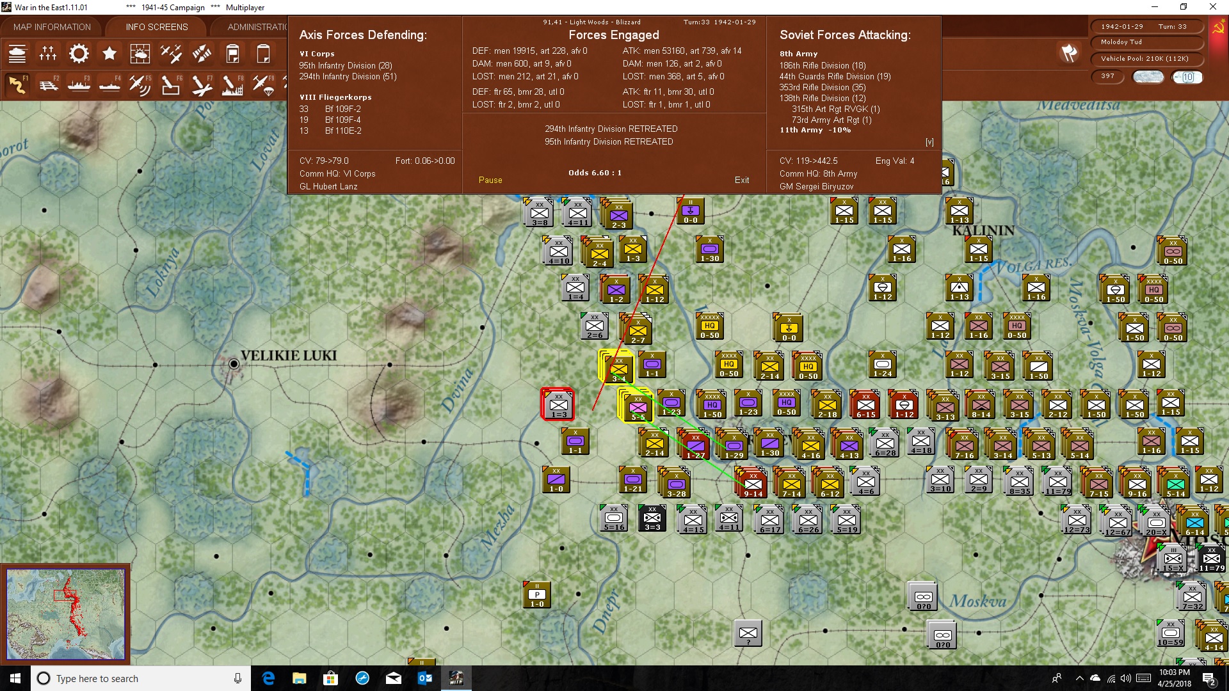Select F1 ground movement mode
Viewport: 1229px width, 691px height.
pyautogui.click(x=17, y=84)
